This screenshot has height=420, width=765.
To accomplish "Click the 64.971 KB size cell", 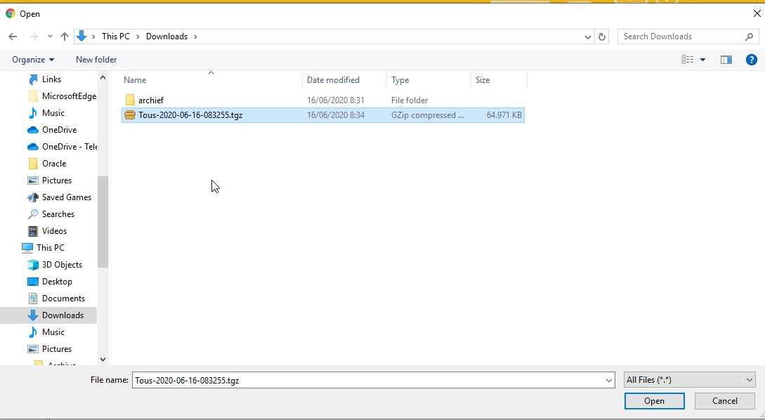I will 504,115.
